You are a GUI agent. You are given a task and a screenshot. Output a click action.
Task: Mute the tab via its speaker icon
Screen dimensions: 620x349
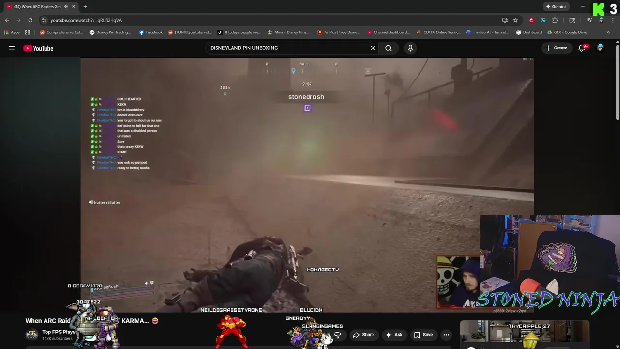click(65, 7)
